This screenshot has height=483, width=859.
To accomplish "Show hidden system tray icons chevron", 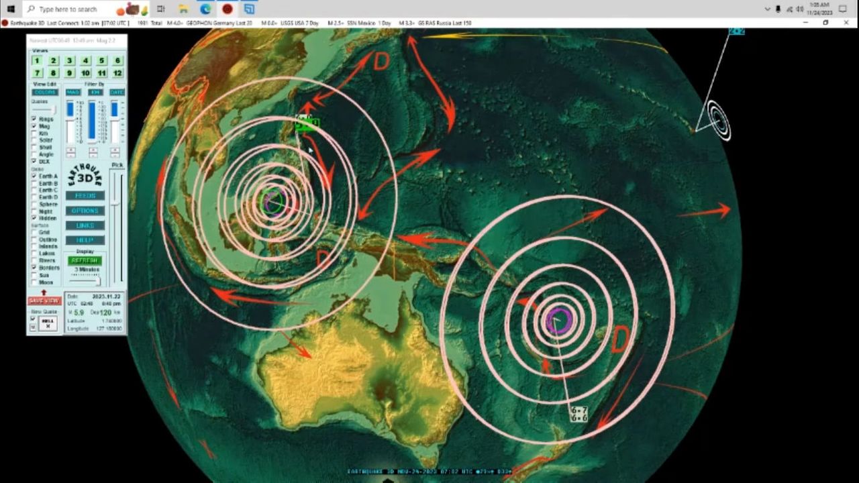I will 767,9.
